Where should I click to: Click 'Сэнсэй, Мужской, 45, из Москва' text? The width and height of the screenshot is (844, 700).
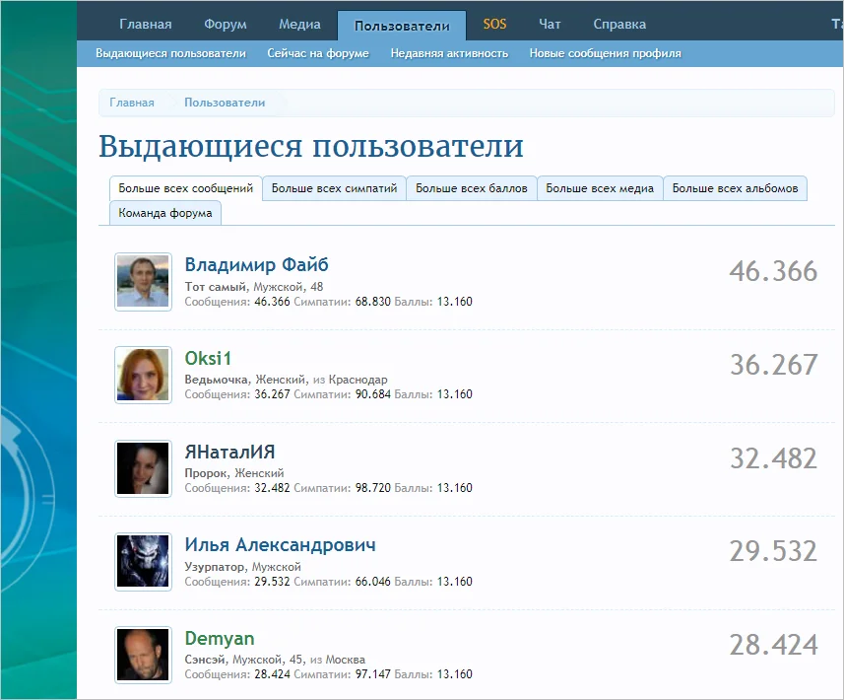[275, 660]
